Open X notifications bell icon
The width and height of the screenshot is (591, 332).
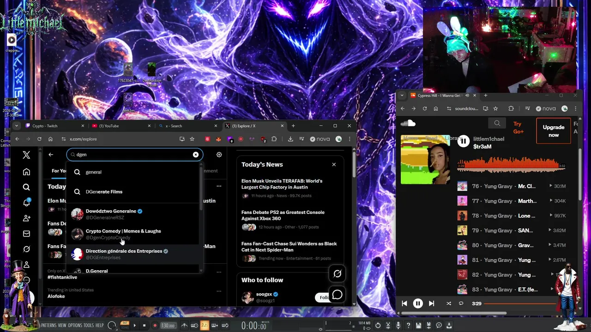coord(26,202)
